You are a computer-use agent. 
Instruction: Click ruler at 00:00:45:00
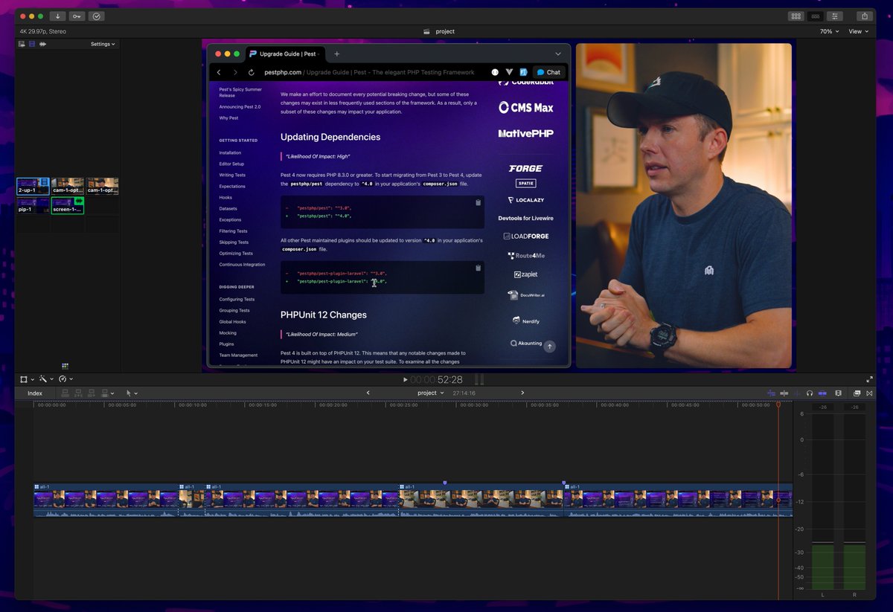pos(684,405)
